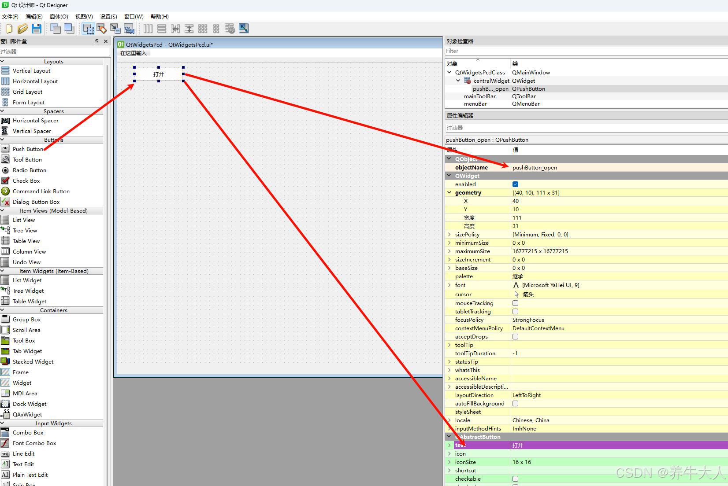The height and width of the screenshot is (486, 728).
Task: Save the form using the floppy icon
Action: [x=37, y=29]
